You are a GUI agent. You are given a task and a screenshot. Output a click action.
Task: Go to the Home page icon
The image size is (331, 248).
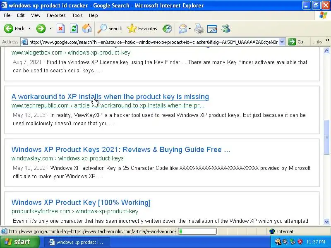pos(87,29)
